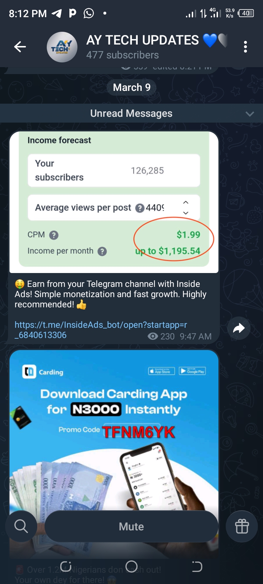Decrease average views with down arrow
The width and height of the screenshot is (263, 584).
point(186,213)
